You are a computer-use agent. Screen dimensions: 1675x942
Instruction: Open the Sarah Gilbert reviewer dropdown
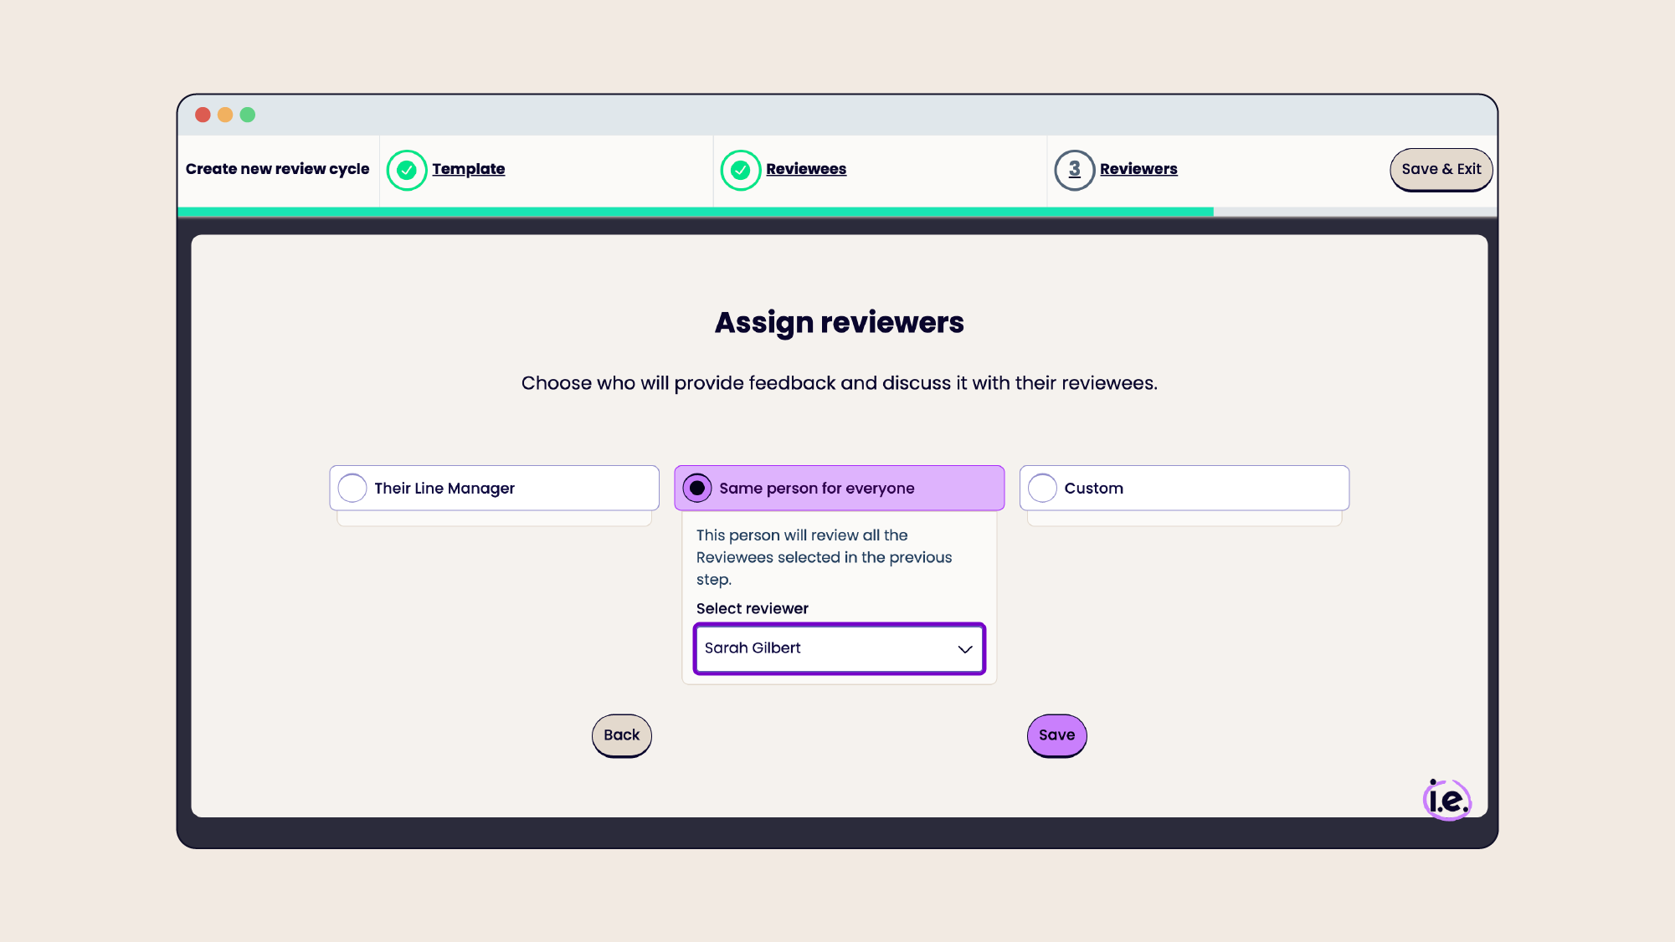(838, 649)
